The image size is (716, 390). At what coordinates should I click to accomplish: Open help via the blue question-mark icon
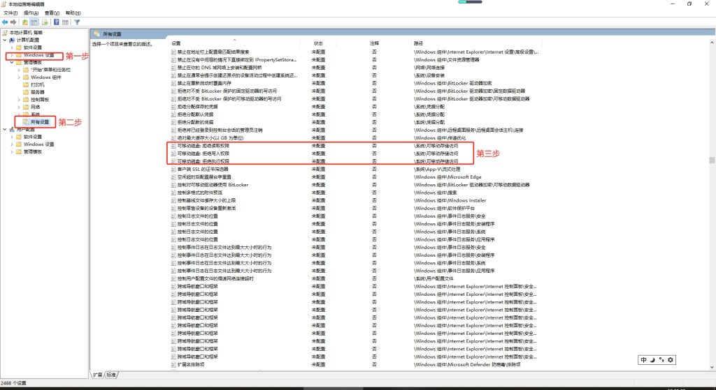(x=56, y=22)
